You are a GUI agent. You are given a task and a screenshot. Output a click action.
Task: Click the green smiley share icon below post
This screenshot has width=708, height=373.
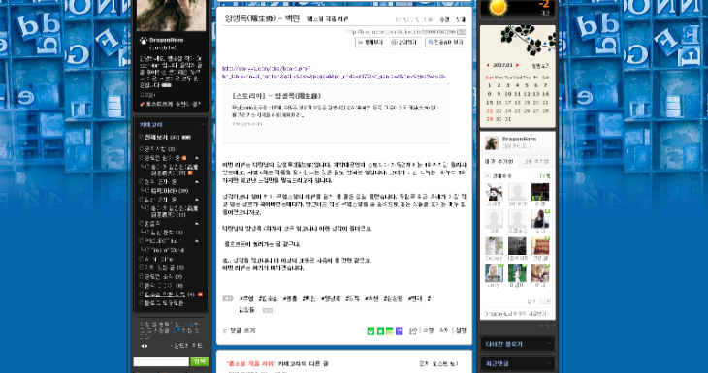click(370, 331)
